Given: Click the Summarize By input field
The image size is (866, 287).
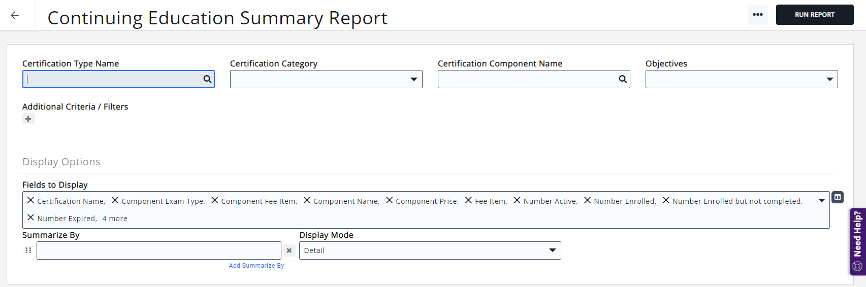Looking at the screenshot, I should [158, 250].
